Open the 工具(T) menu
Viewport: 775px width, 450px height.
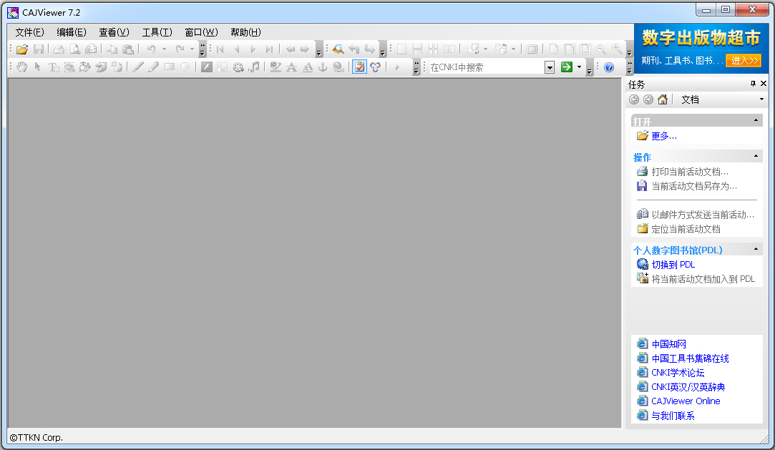click(157, 32)
